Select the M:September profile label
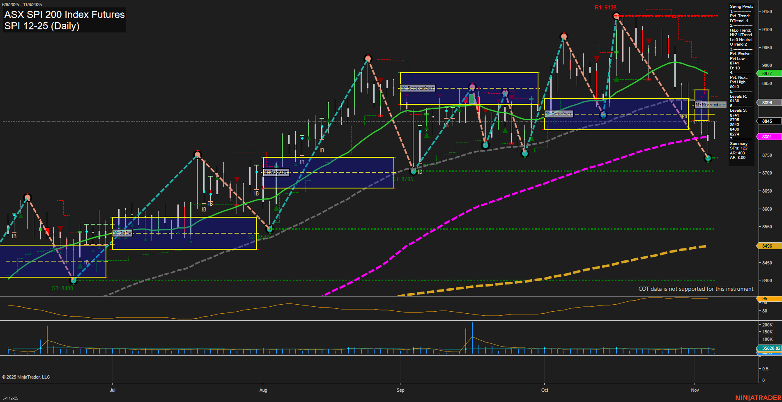This screenshot has width=782, height=402. (x=417, y=87)
